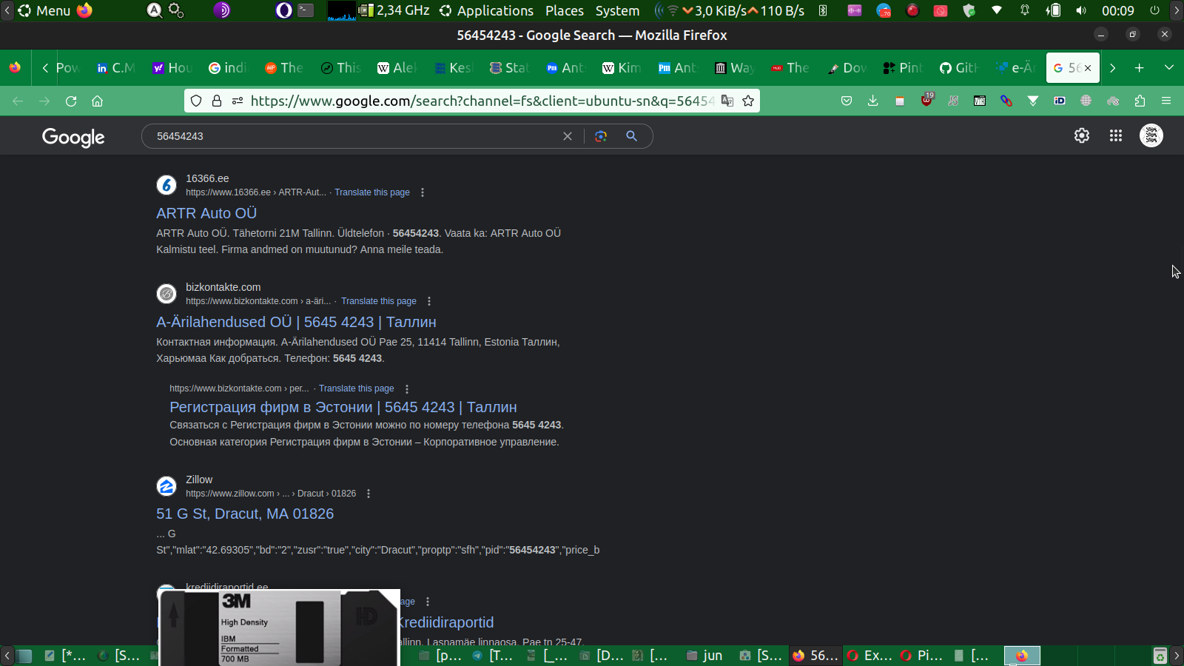Image resolution: width=1184 pixels, height=666 pixels.
Task: Open the page translation icon in address bar
Action: [727, 101]
